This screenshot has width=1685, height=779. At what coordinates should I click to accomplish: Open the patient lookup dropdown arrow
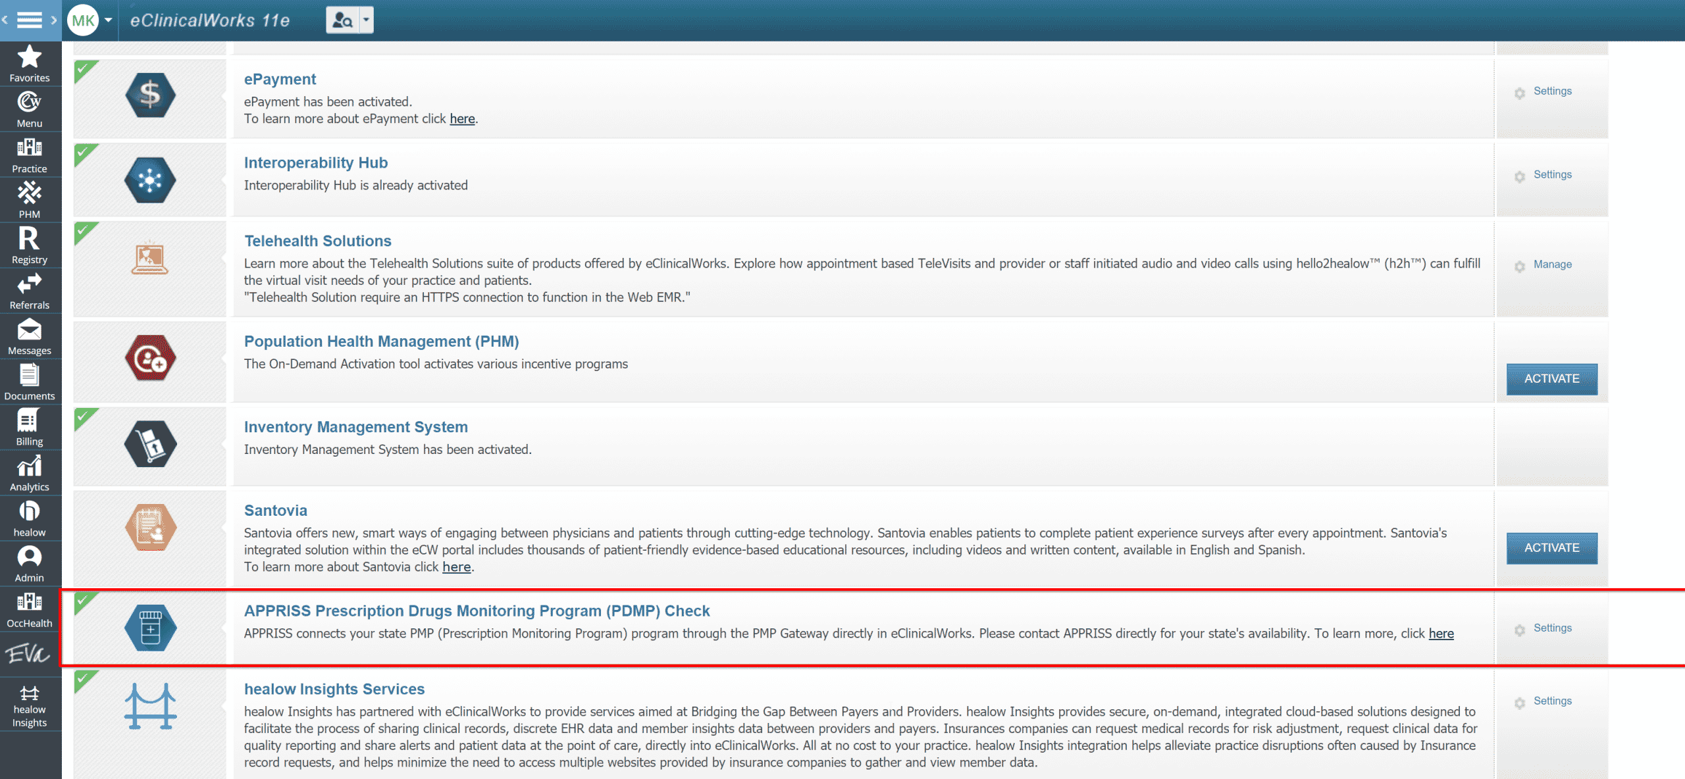(x=367, y=20)
